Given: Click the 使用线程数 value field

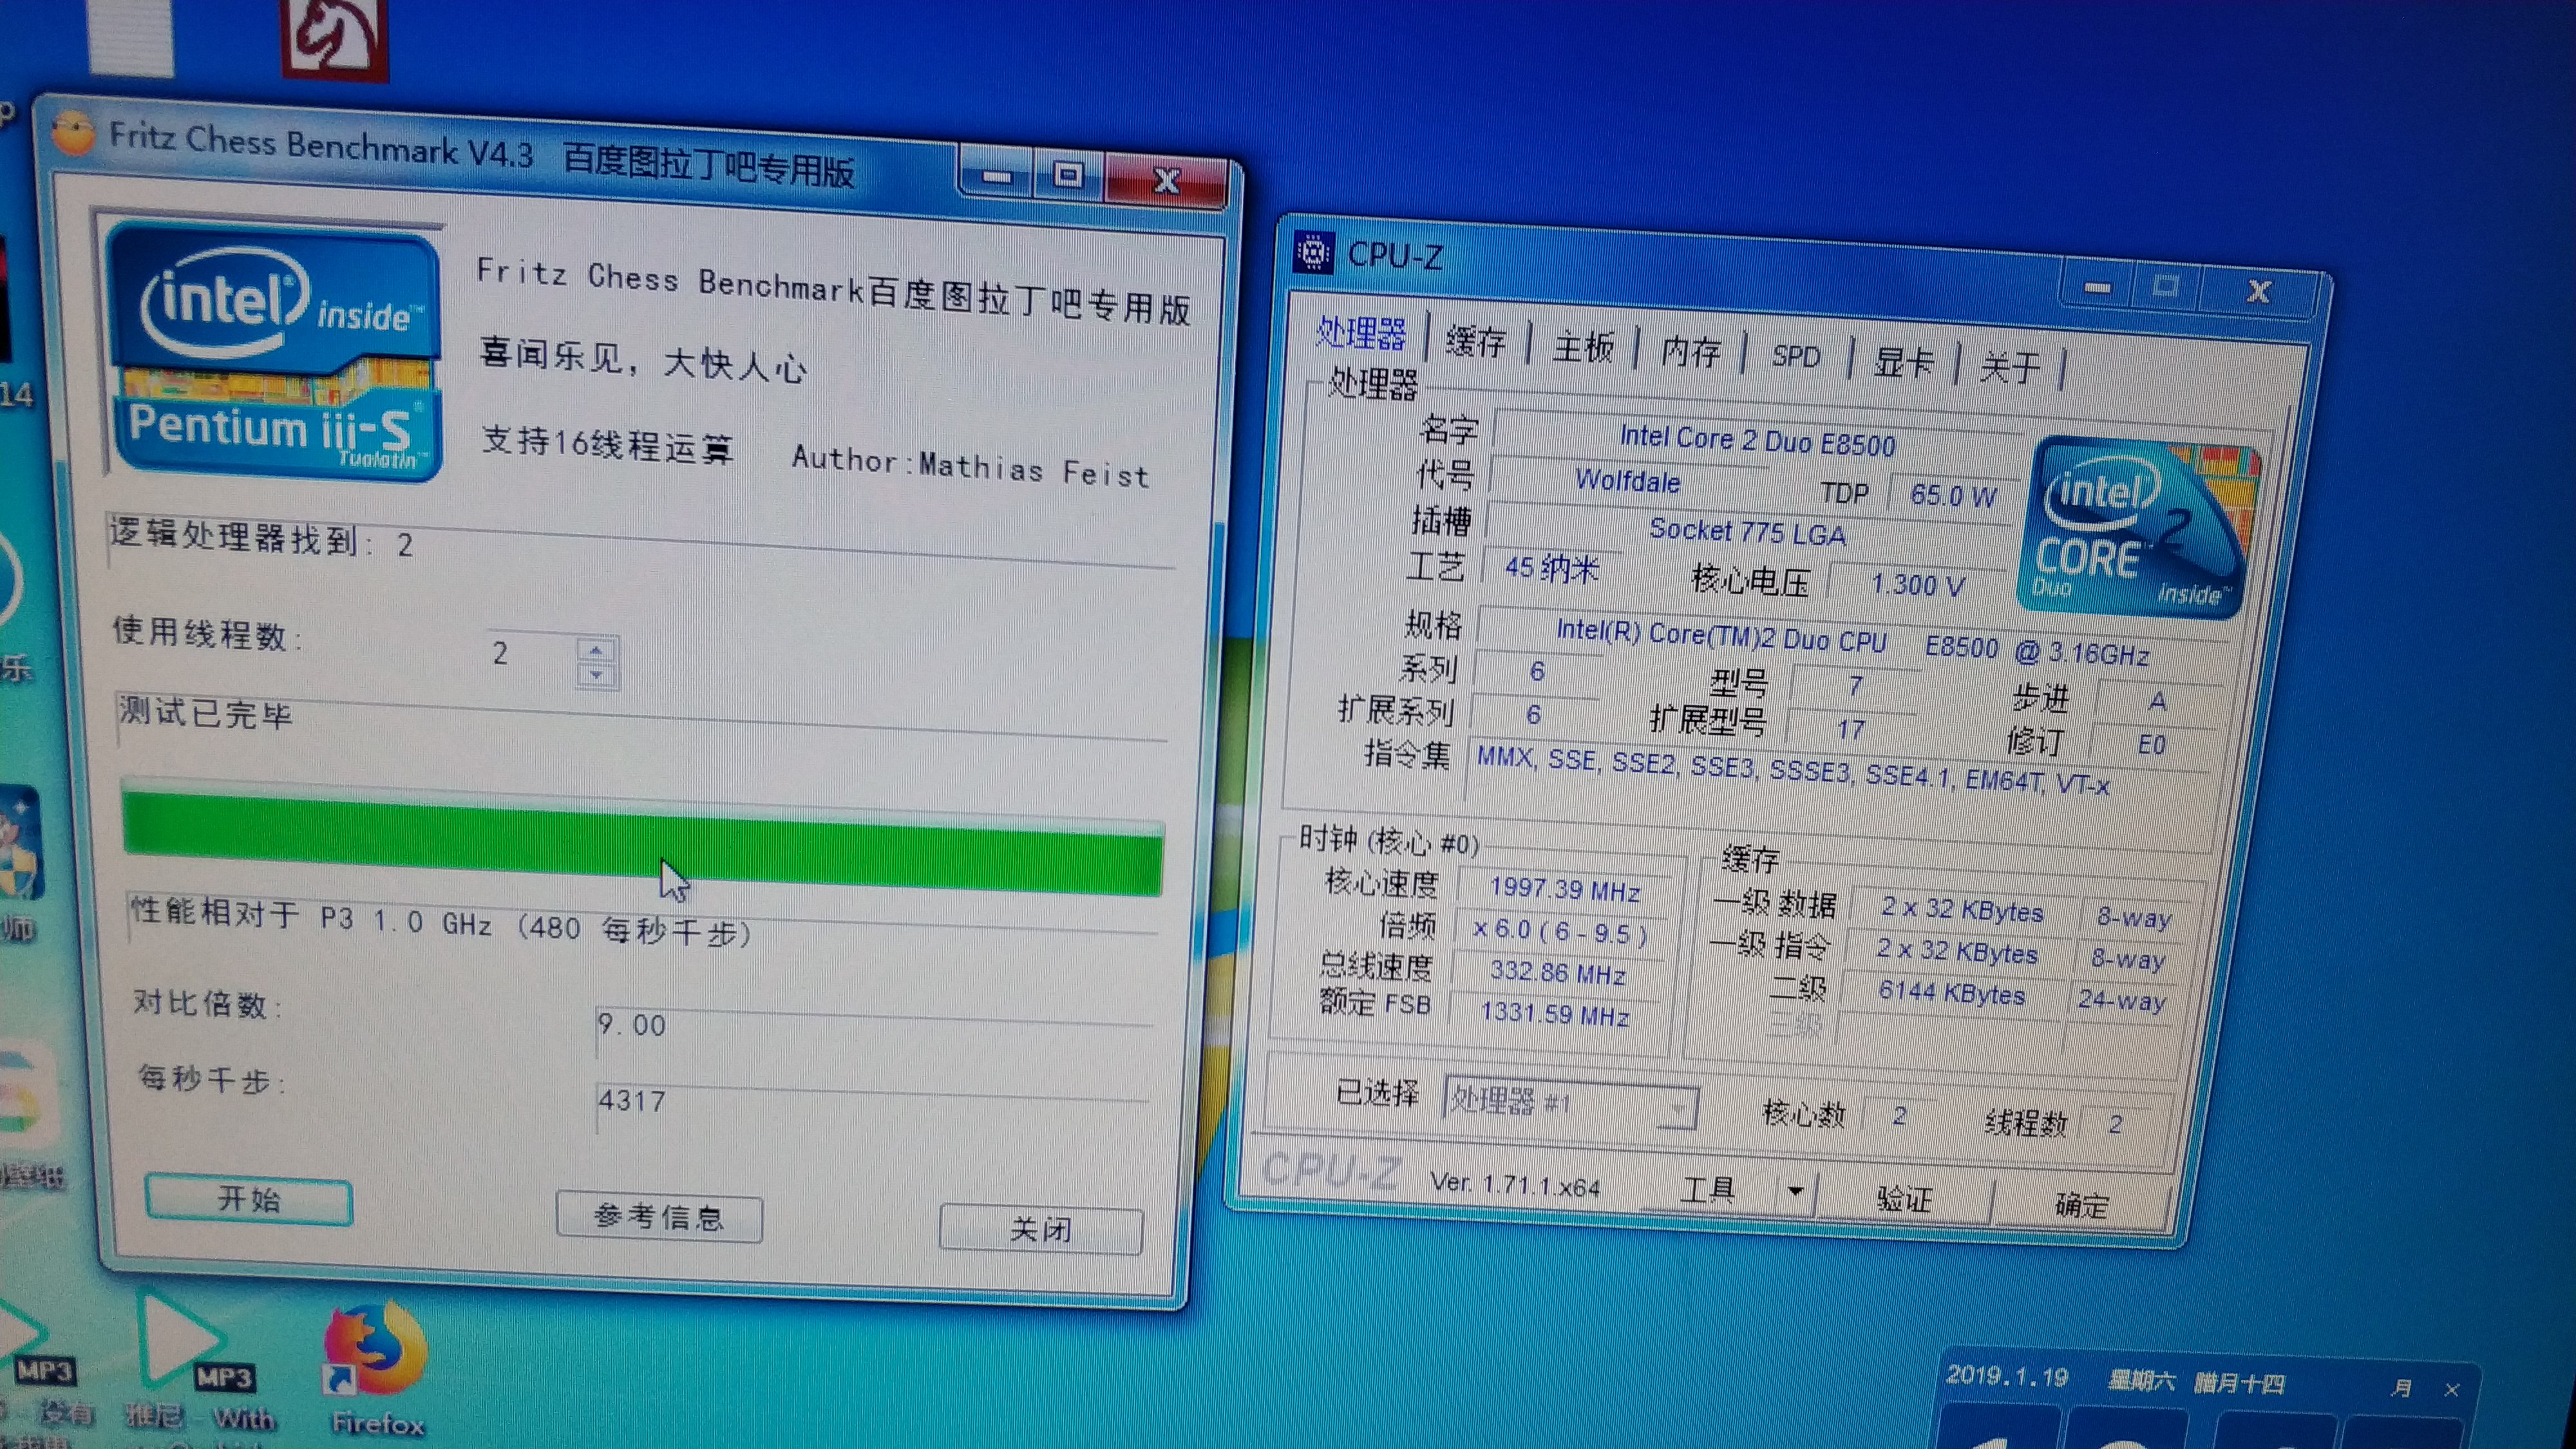Looking at the screenshot, I should 532,655.
